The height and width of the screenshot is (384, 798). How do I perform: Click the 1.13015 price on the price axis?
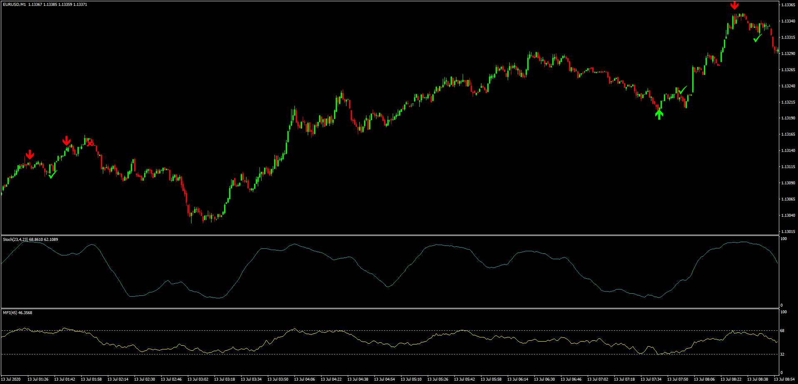788,232
